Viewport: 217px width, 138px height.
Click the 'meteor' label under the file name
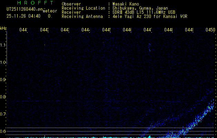(x=50, y=11)
